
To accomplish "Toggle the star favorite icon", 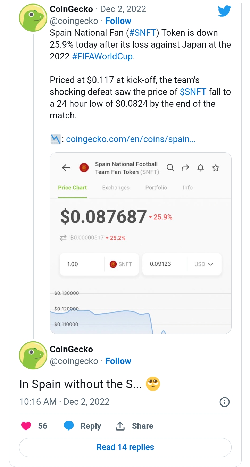I will pos(216,168).
